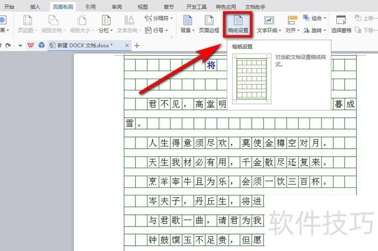378x251 pixels.
Task: Click the 上移 move up icon
Action: (358, 18)
